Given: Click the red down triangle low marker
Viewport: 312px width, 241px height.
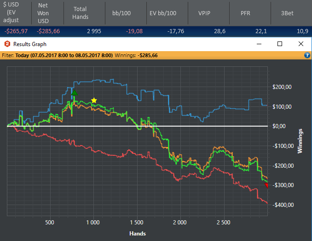Looking at the screenshot, I should [x=266, y=186].
